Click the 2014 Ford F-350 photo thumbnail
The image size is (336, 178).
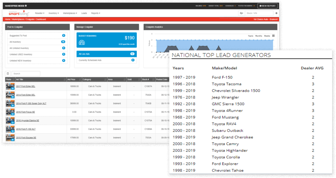pos(10,103)
